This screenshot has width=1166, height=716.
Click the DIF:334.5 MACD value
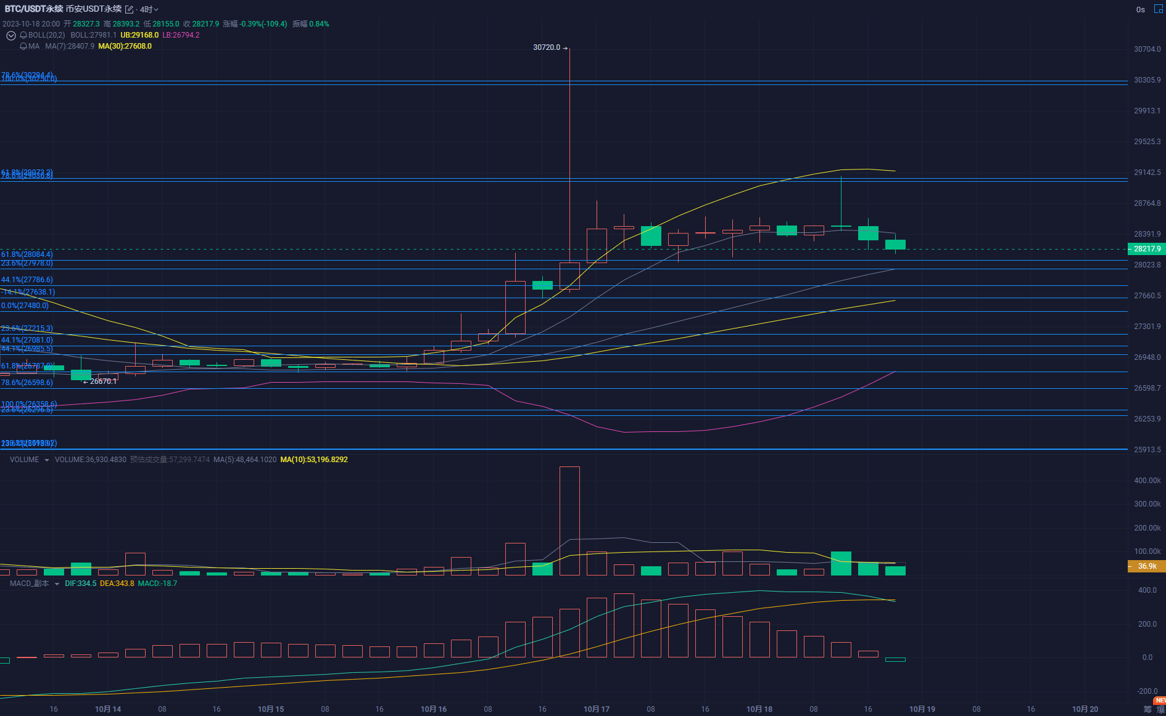81,584
